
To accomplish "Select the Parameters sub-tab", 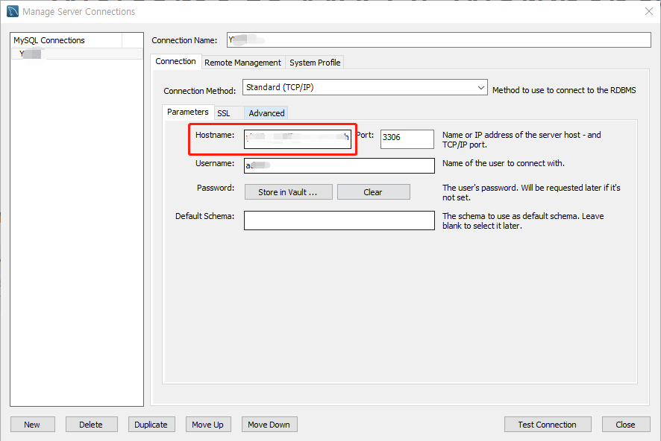I will tap(188, 112).
